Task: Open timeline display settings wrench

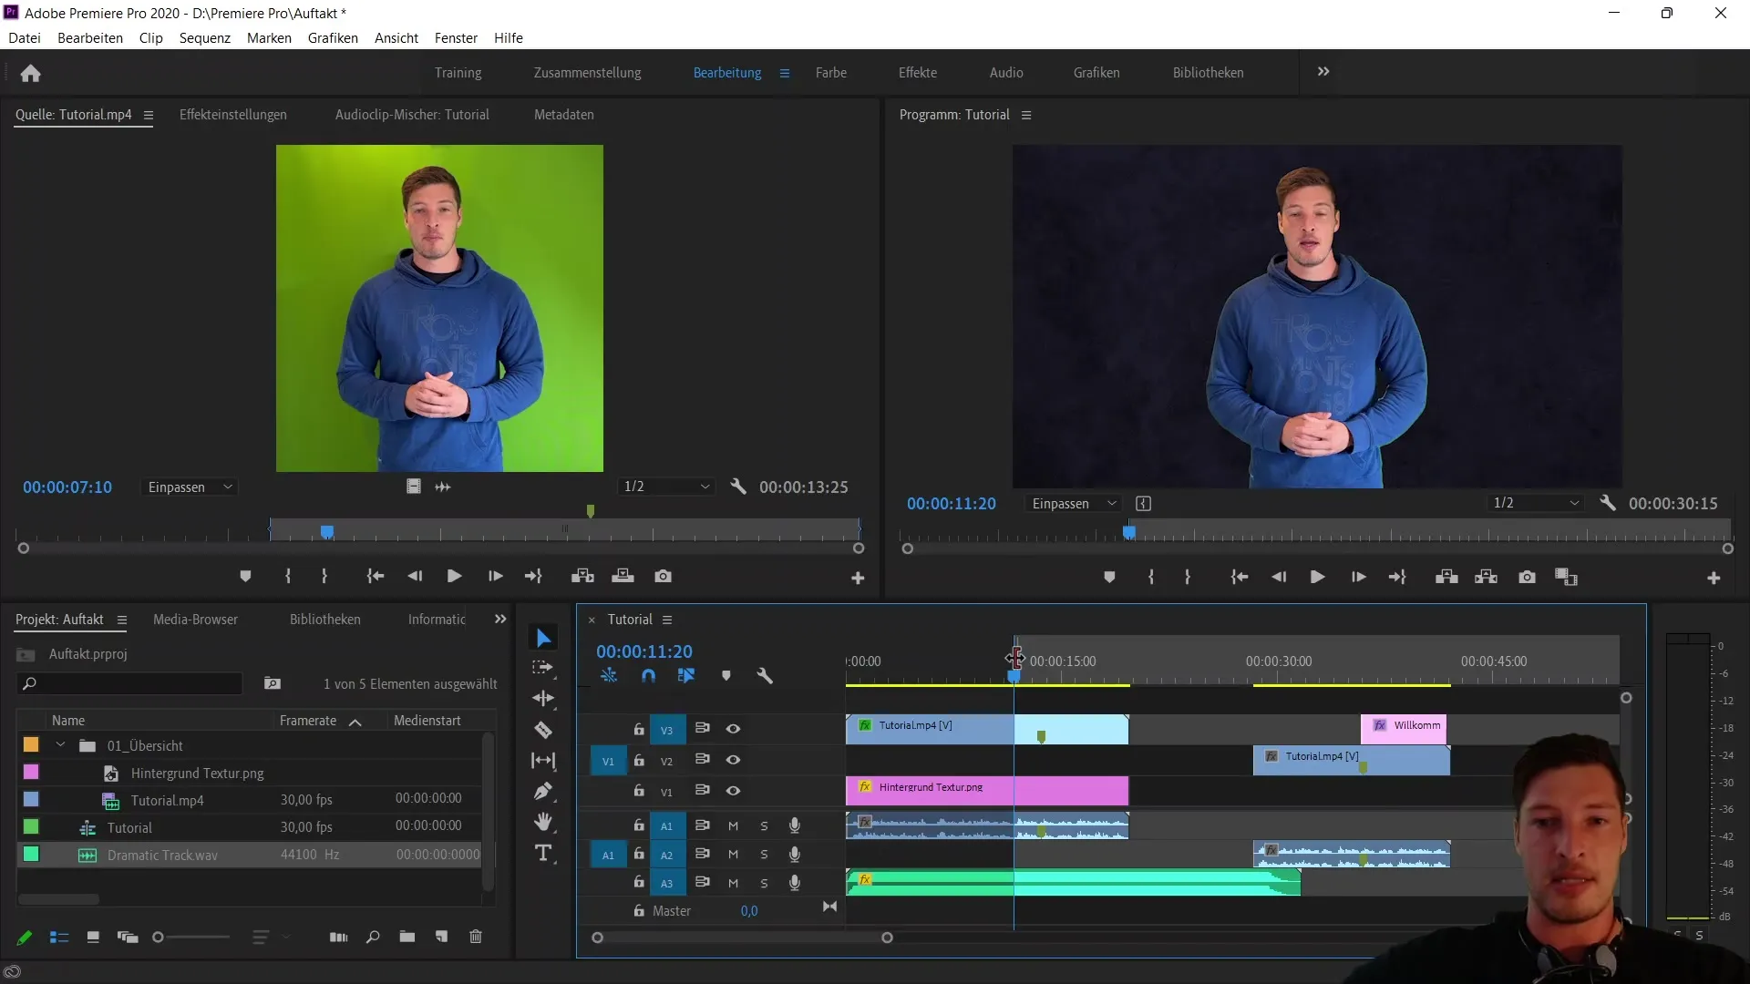Action: coord(765,675)
